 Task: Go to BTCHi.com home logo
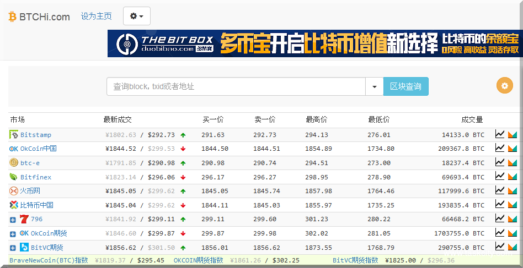pos(39,17)
